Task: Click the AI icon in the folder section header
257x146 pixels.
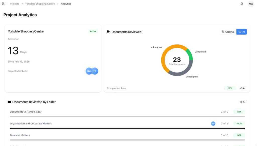Action: [x=242, y=102]
